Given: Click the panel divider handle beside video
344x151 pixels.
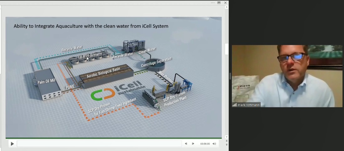Looking at the screenshot, I should [x=230, y=76].
